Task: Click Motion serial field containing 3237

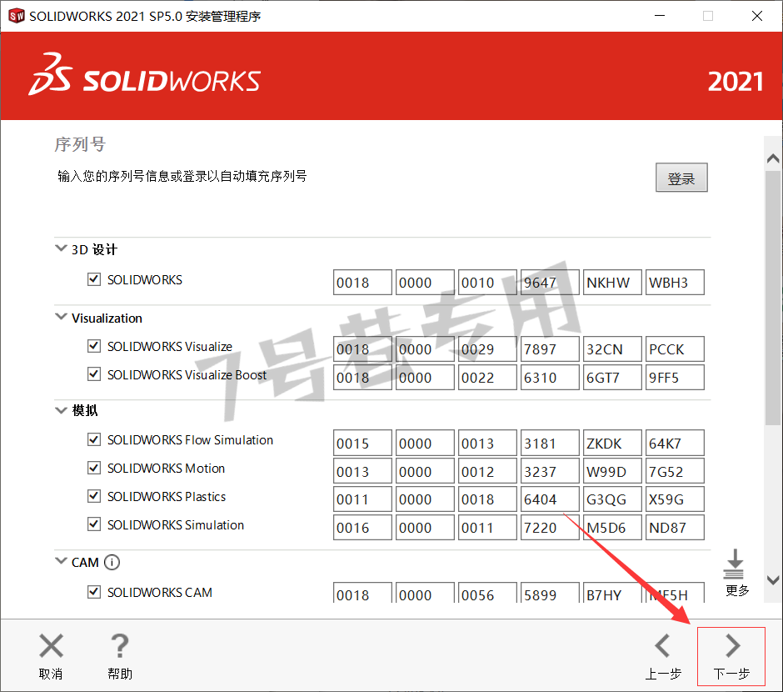Action: coord(550,472)
